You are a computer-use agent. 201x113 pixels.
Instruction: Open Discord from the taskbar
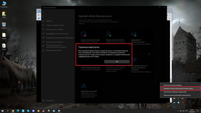pos(33,111)
